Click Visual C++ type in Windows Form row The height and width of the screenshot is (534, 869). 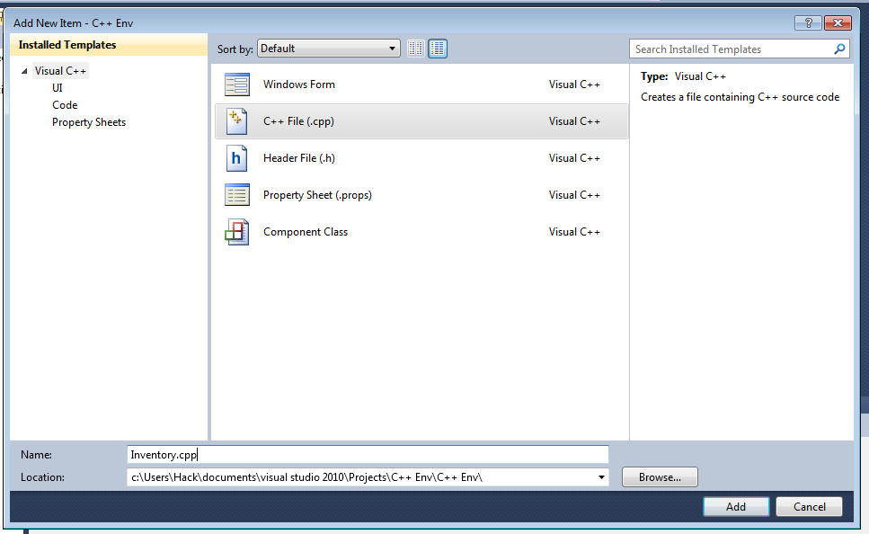click(x=574, y=85)
